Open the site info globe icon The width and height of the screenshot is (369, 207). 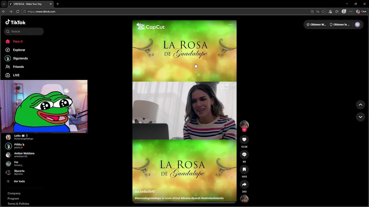[x=24, y=11]
